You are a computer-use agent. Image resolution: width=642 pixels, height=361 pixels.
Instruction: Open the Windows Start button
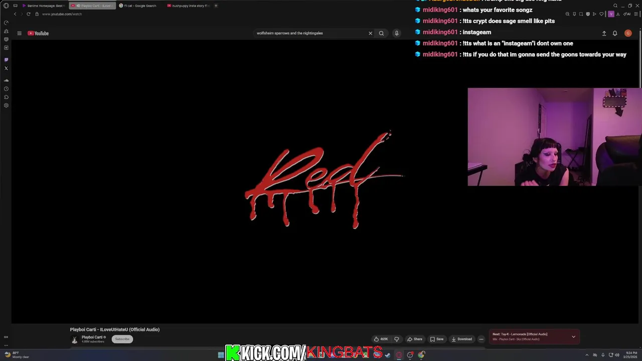point(221,355)
